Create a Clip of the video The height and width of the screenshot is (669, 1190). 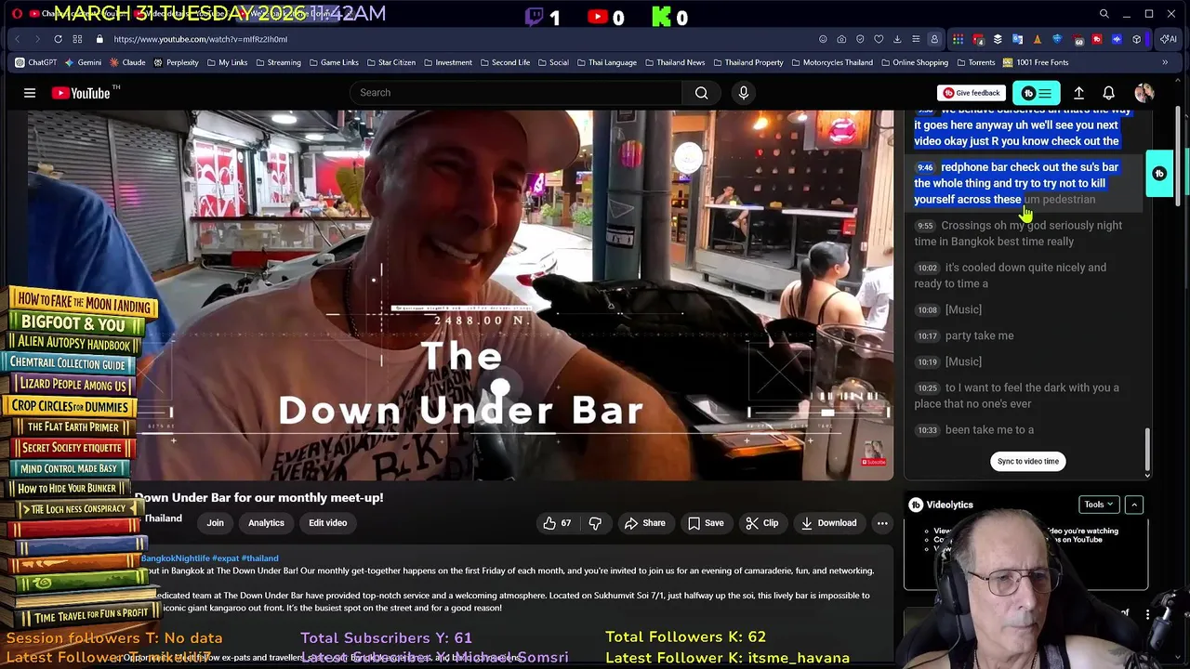[762, 523]
